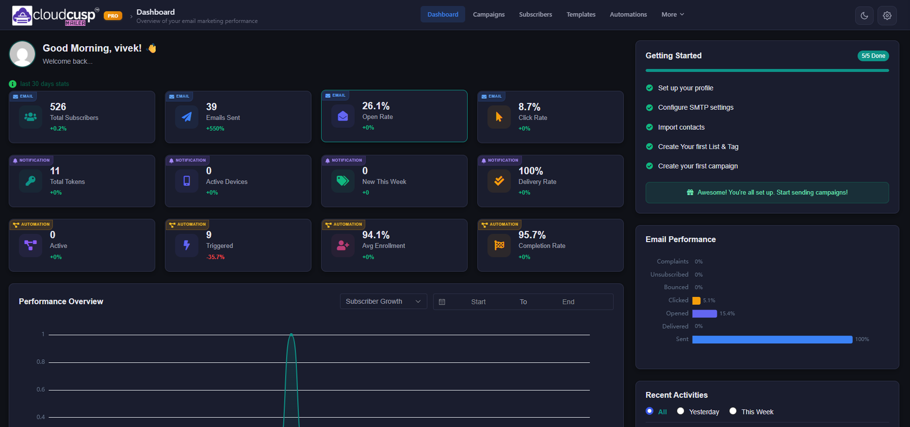This screenshot has width=910, height=427.
Task: Click the 95.7% Completion Rate value
Action: (532, 235)
